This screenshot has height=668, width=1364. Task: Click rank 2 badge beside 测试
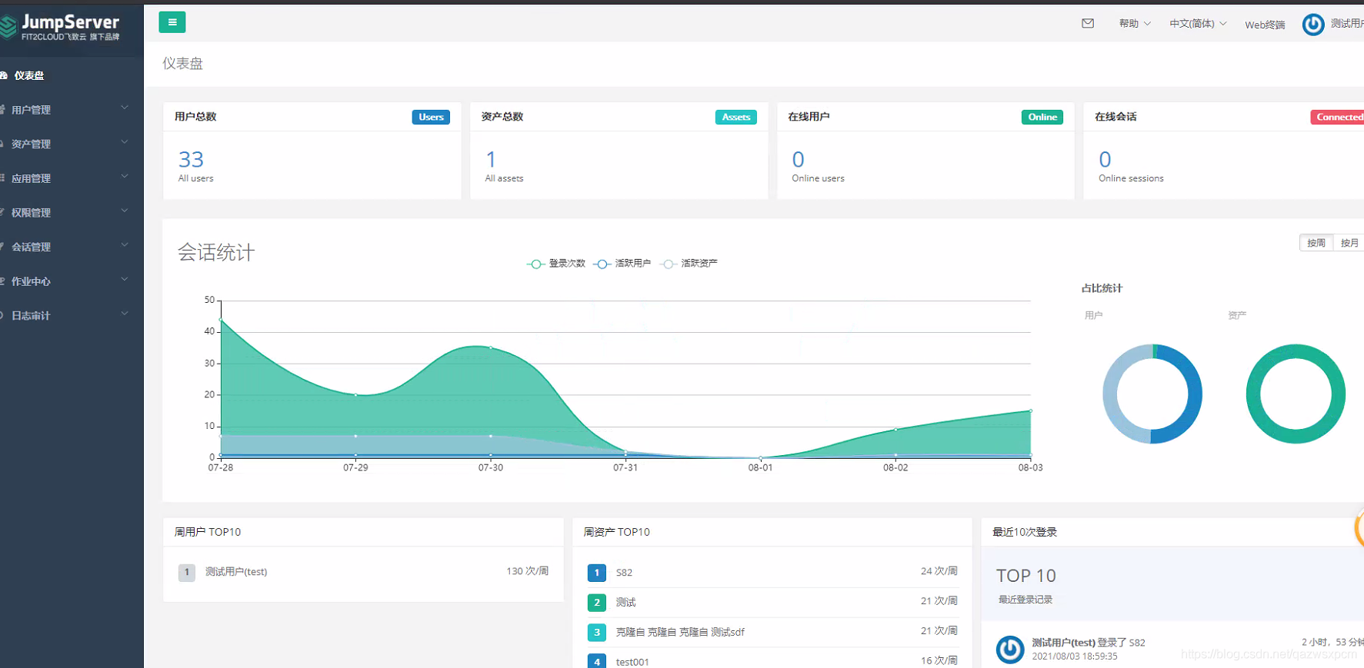[x=596, y=603]
